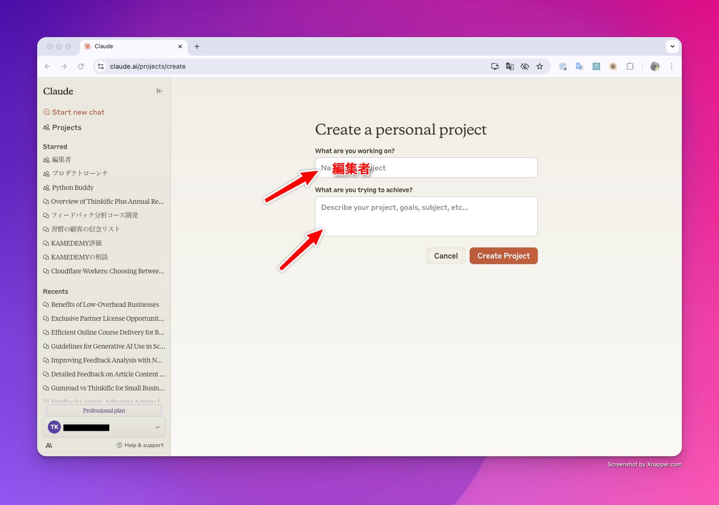Screen dimensions: 719x505
Task: Open the Extensions puzzle icon
Action: (x=630, y=66)
